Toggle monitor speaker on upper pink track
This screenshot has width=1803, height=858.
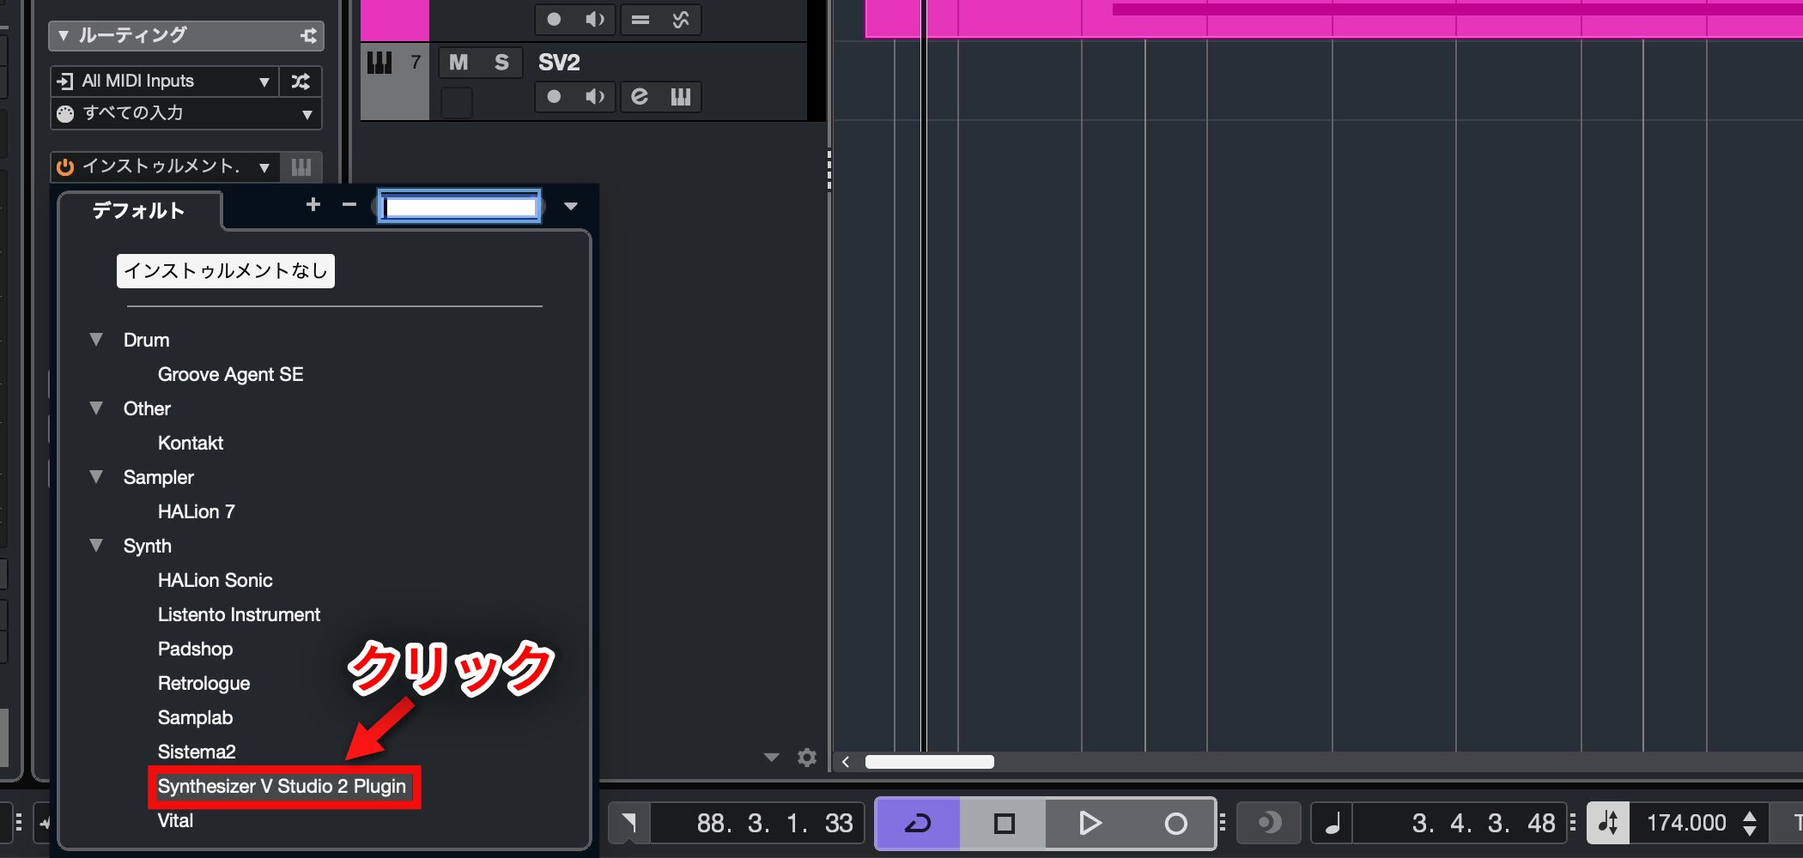click(594, 19)
